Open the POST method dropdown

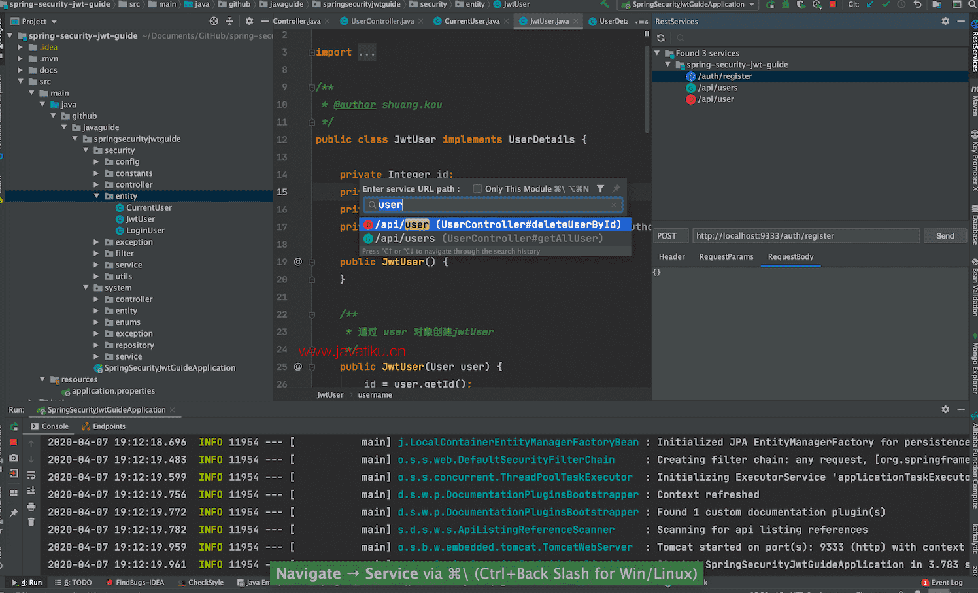pos(671,235)
